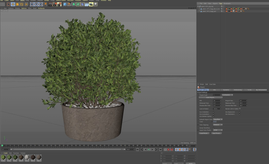The height and width of the screenshot is (164, 269).
Task: Click the green generator object icon
Action: [x=74, y=4]
